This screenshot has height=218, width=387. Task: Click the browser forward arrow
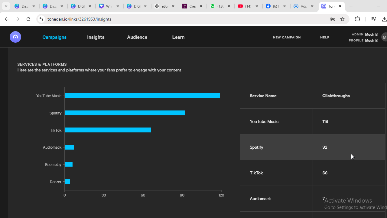[18, 19]
